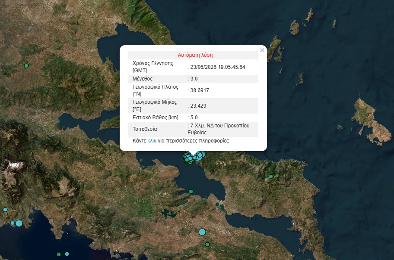Select the longitude value '23.429'

tap(198, 106)
